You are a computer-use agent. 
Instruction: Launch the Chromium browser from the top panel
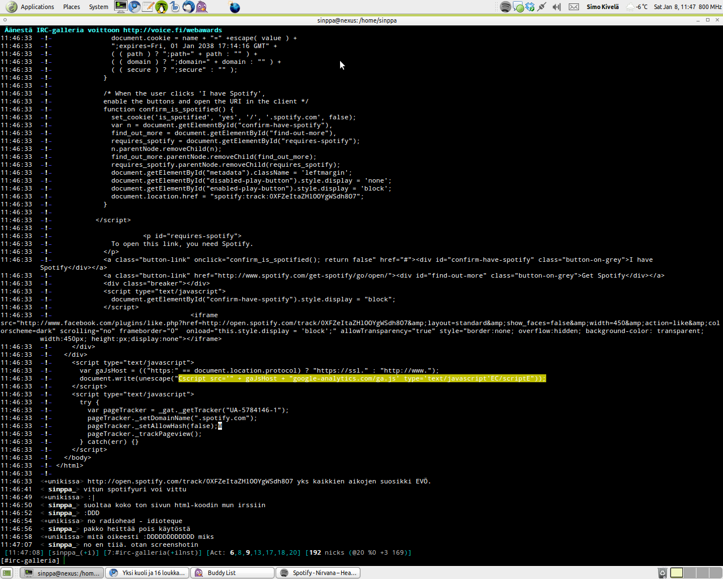pyautogui.click(x=134, y=7)
